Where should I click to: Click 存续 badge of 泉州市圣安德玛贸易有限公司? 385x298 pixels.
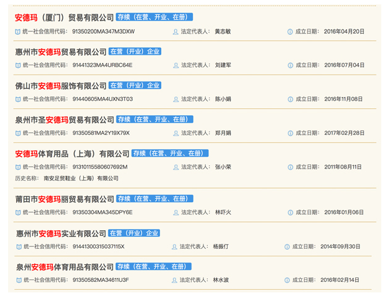tap(155, 119)
